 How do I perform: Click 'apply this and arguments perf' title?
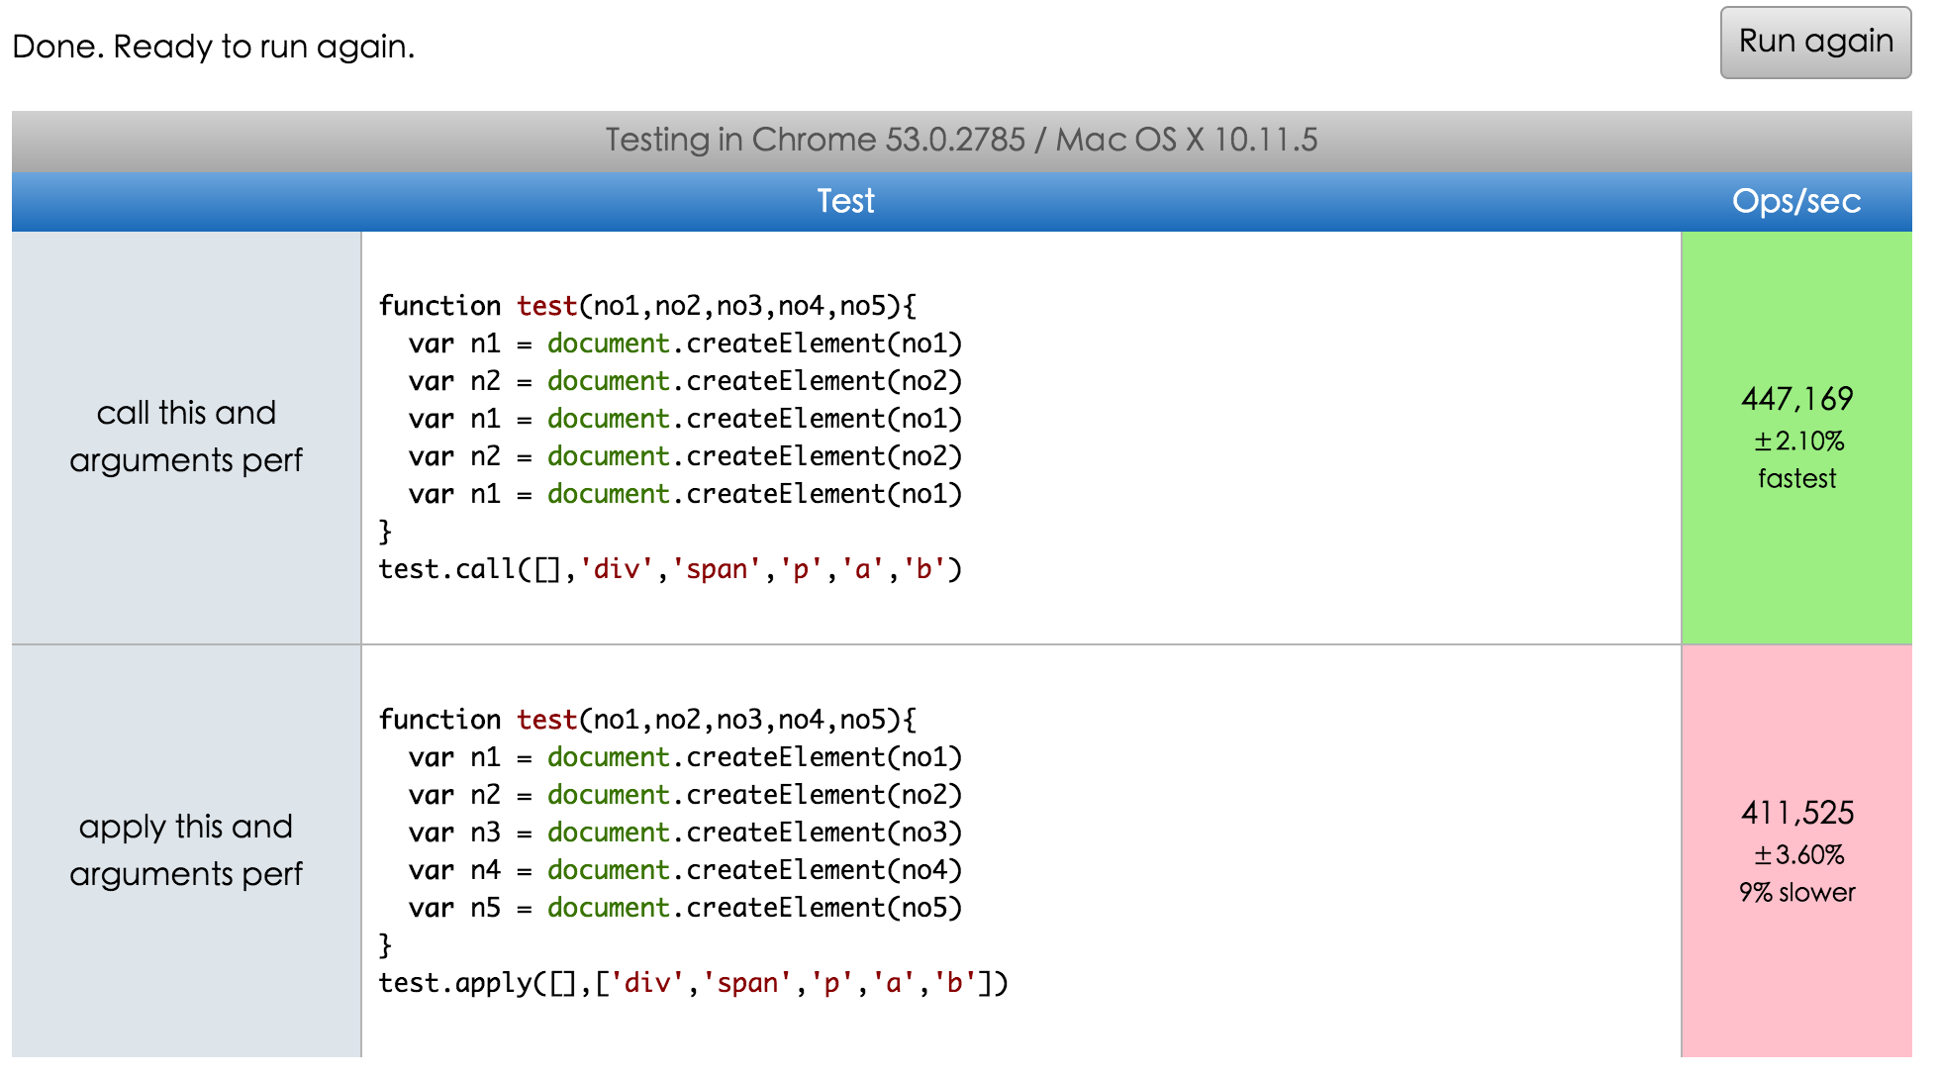click(186, 850)
